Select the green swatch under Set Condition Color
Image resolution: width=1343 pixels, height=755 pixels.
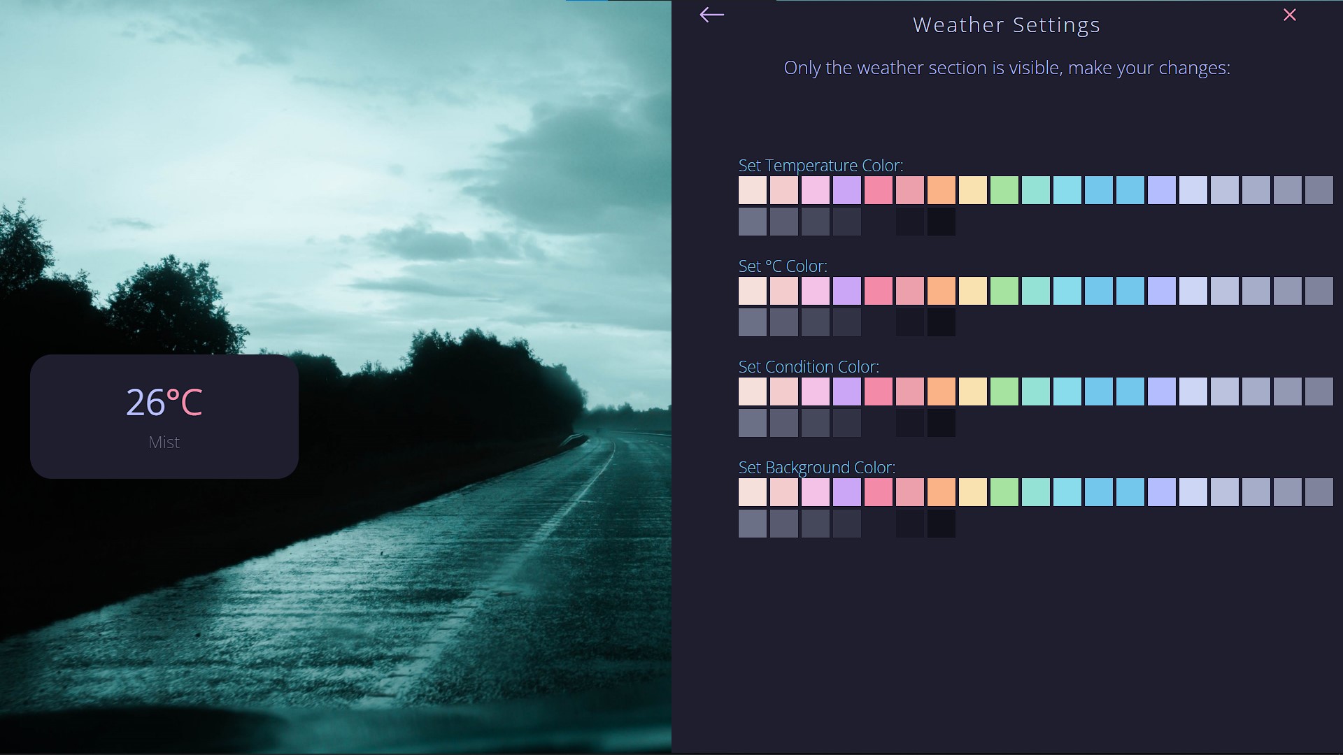click(1004, 391)
